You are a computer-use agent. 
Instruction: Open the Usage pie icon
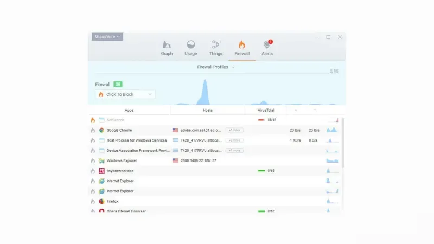coord(191,44)
